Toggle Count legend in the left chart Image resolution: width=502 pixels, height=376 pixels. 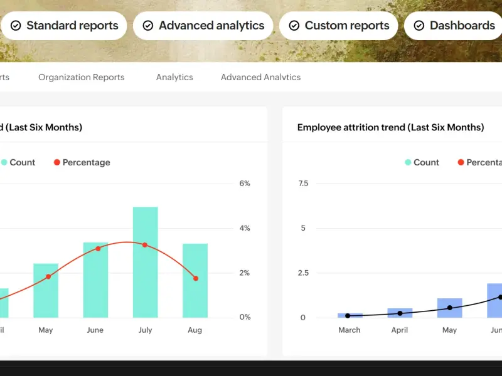coord(18,162)
